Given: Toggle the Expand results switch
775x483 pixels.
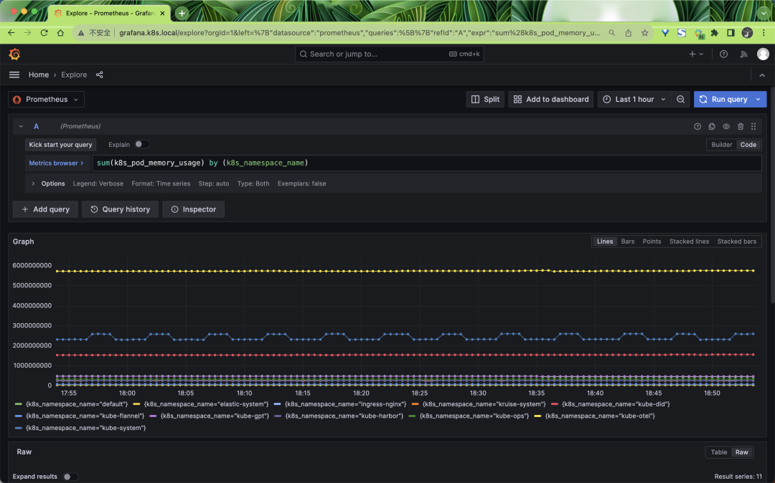Looking at the screenshot, I should tap(70, 477).
